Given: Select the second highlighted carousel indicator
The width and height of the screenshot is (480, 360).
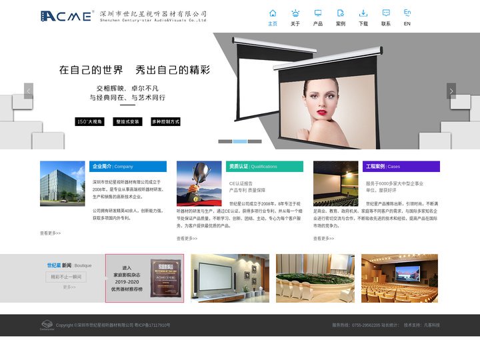Looking at the screenshot, I should pos(240,141).
